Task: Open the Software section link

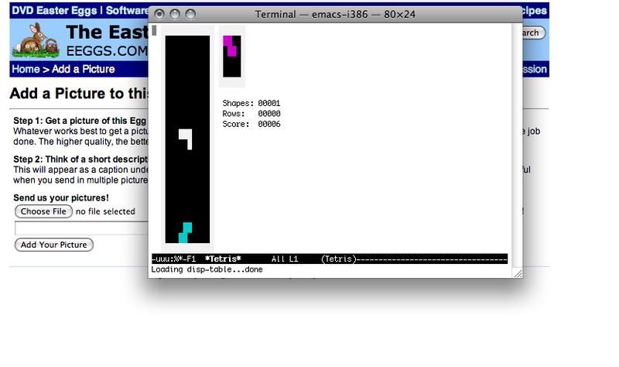Action: 128,11
